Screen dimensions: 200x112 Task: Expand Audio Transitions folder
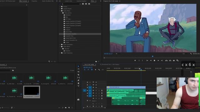click(x=60, y=44)
